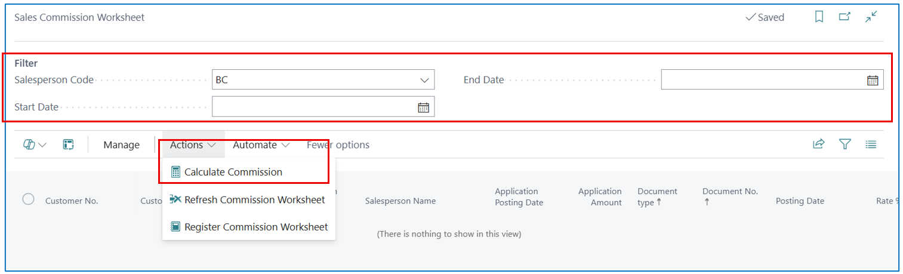Click the Manage button

[121, 144]
